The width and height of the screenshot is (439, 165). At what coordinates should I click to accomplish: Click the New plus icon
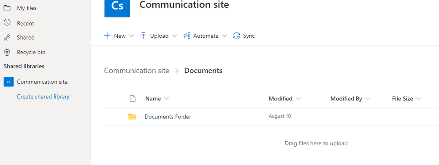tap(107, 36)
